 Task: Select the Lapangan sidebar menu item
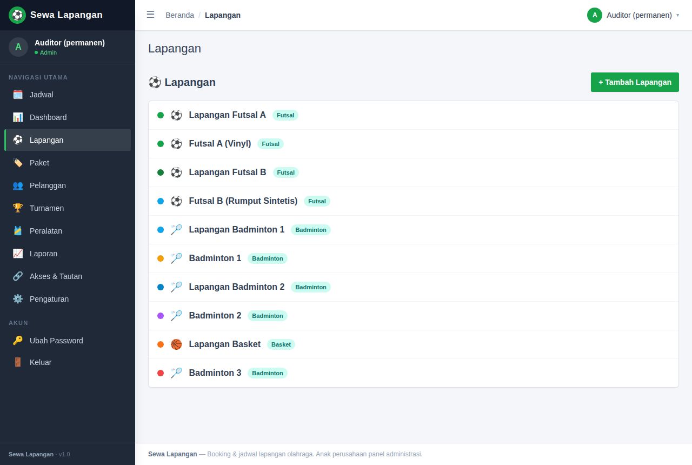pos(68,140)
